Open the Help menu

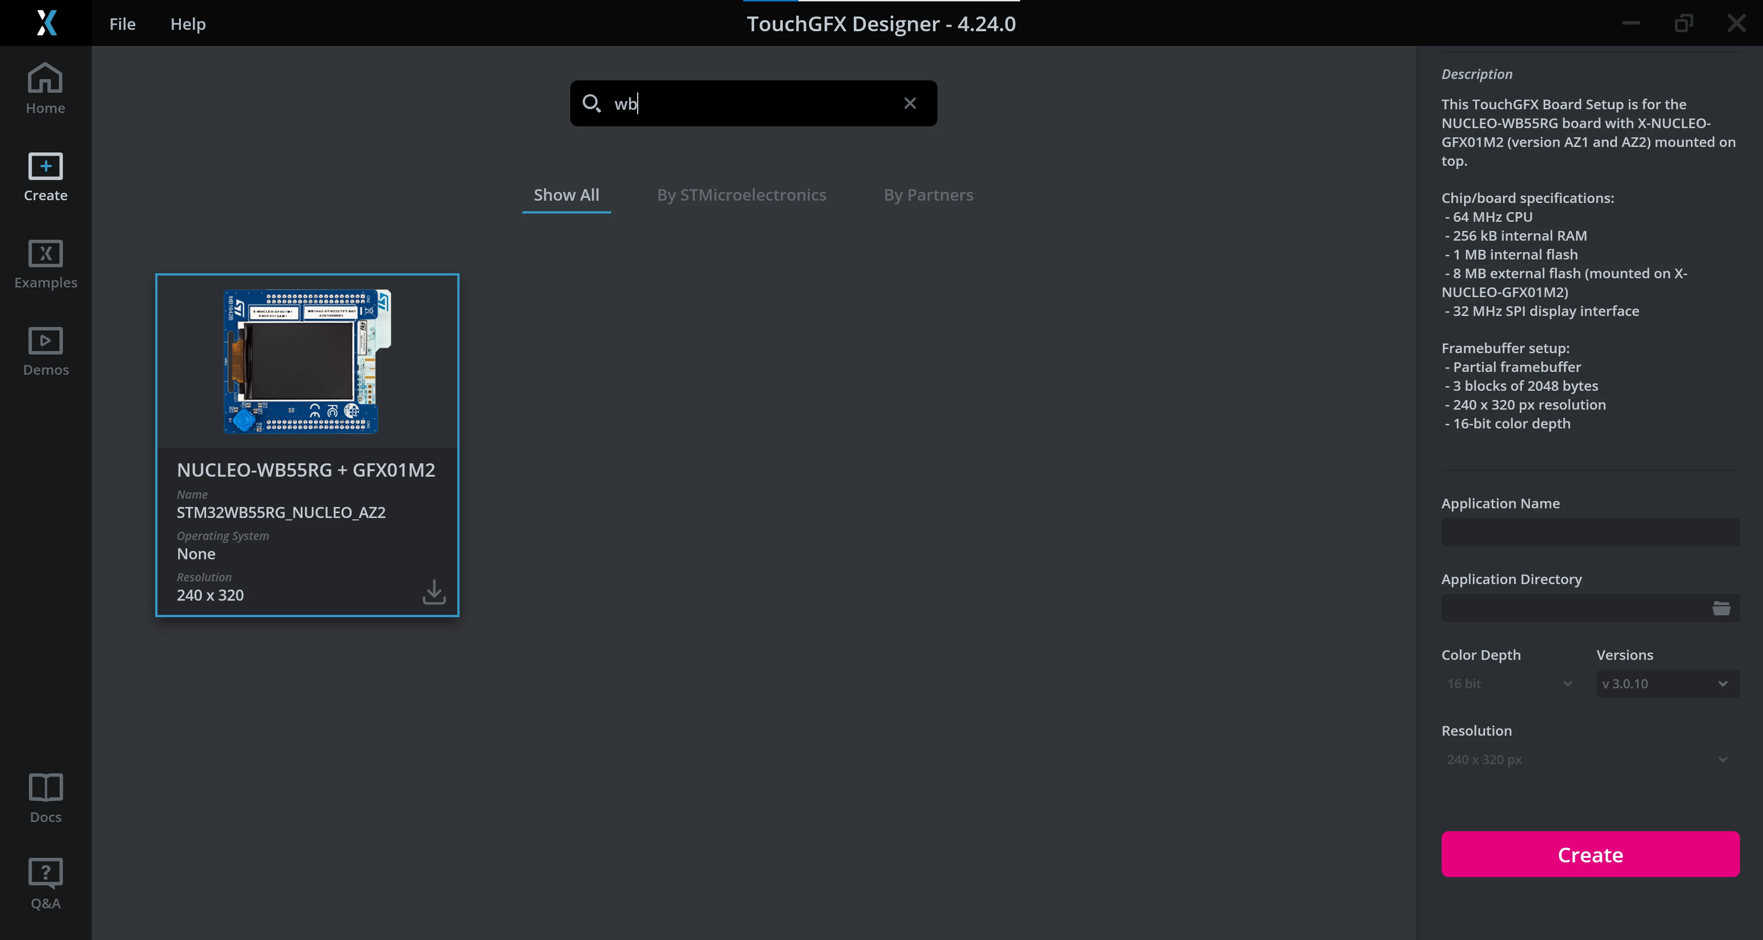pos(187,24)
